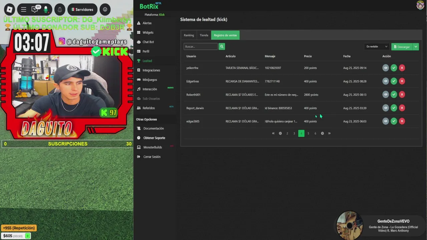
Task: Approve Report_darwin sale with green check
Action: (x=394, y=108)
